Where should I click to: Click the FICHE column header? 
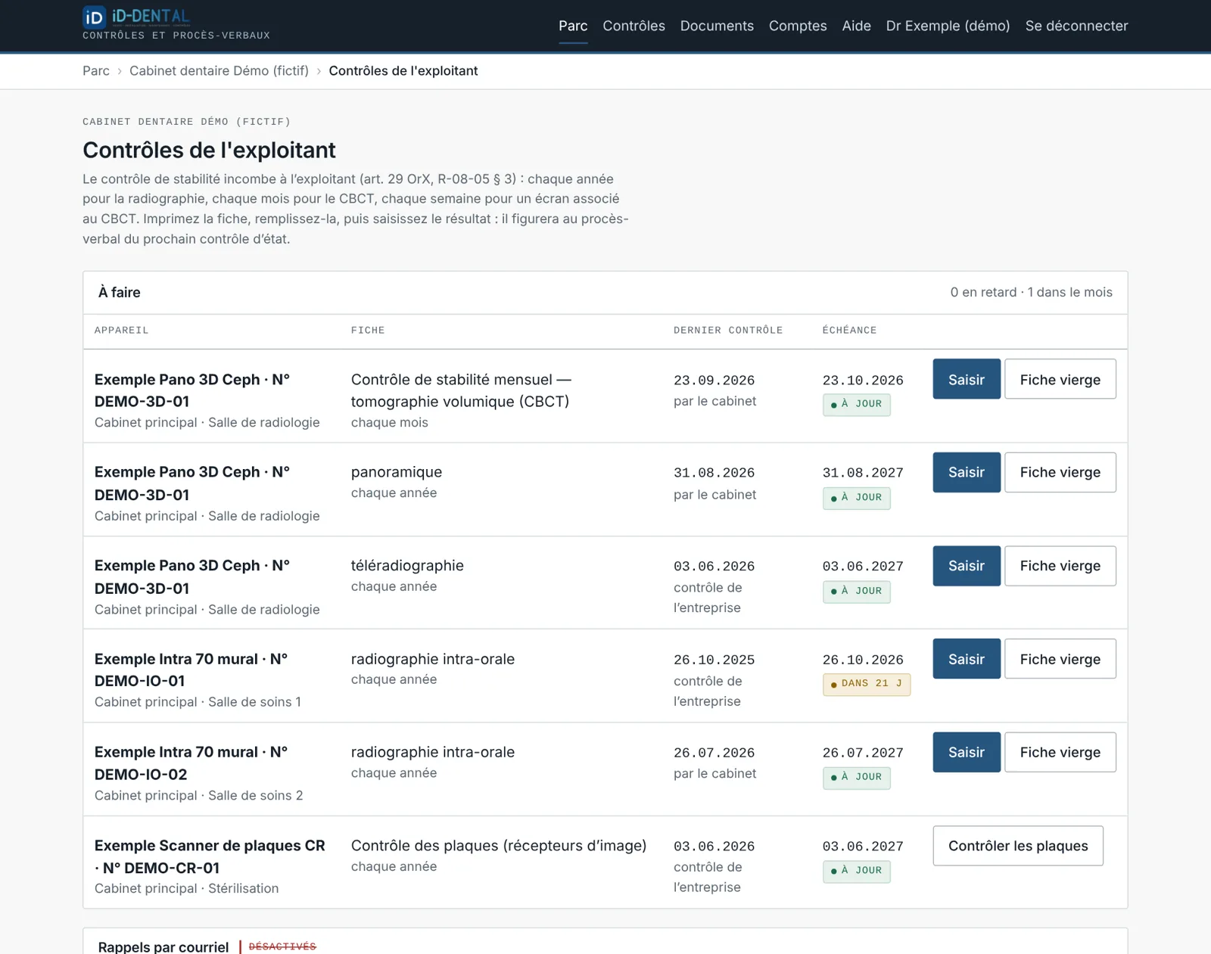(368, 331)
